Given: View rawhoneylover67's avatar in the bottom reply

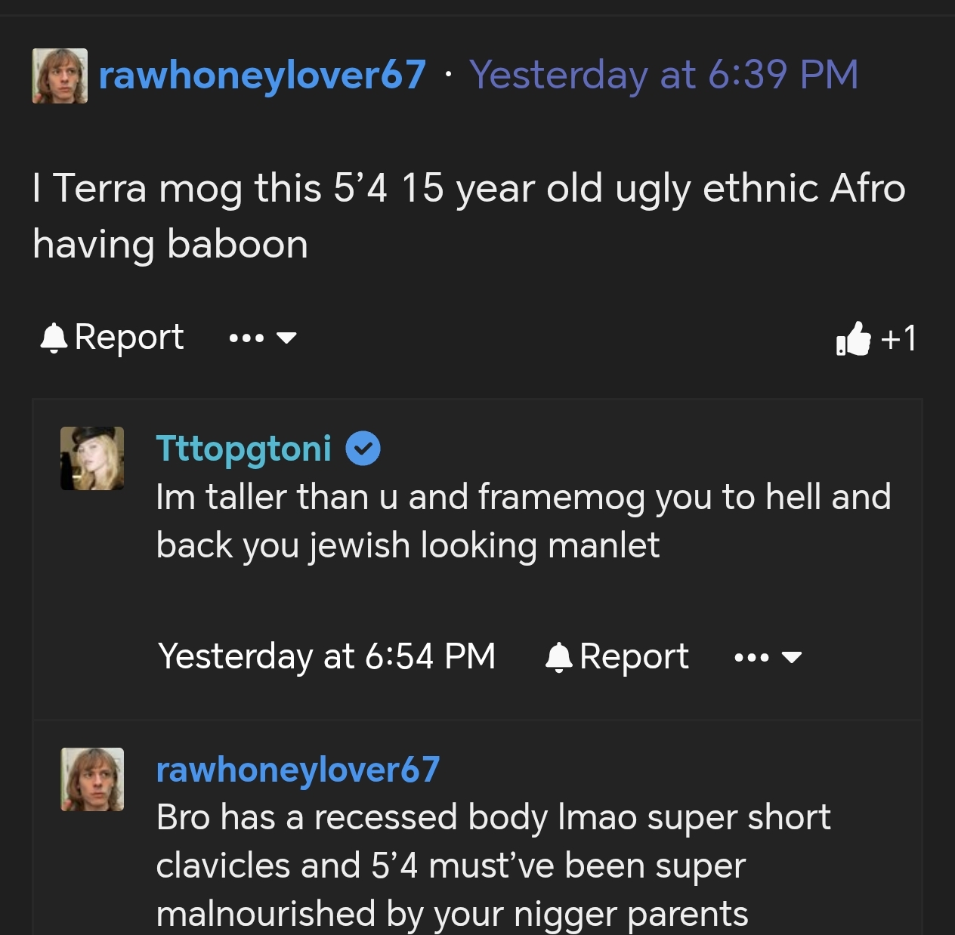Looking at the screenshot, I should 92,779.
